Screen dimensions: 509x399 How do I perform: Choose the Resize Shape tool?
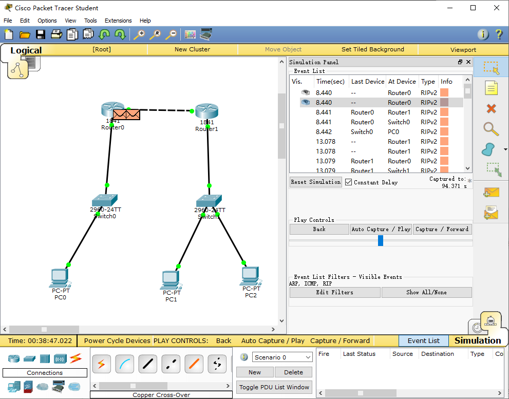494,169
